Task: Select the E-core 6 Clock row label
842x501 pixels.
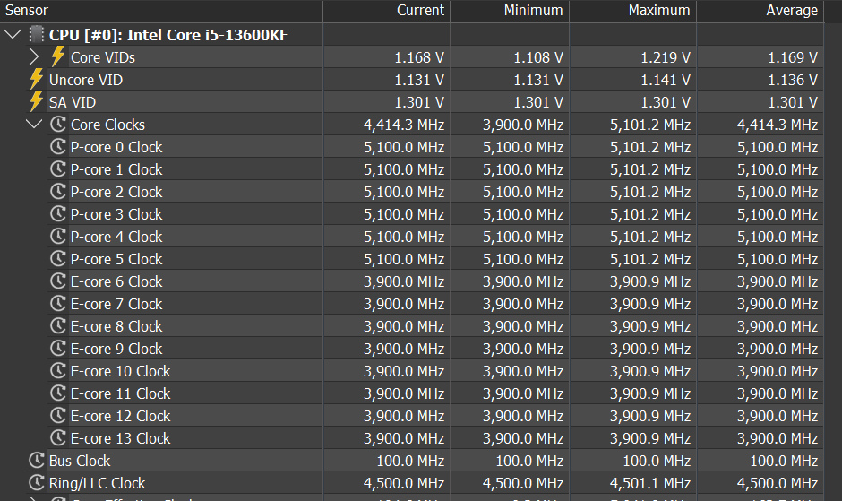Action: click(116, 281)
